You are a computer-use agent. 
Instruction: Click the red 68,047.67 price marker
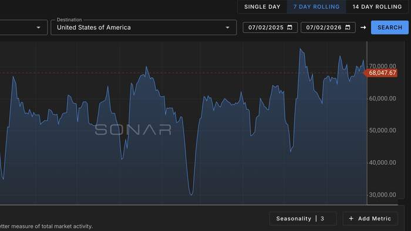(380, 73)
